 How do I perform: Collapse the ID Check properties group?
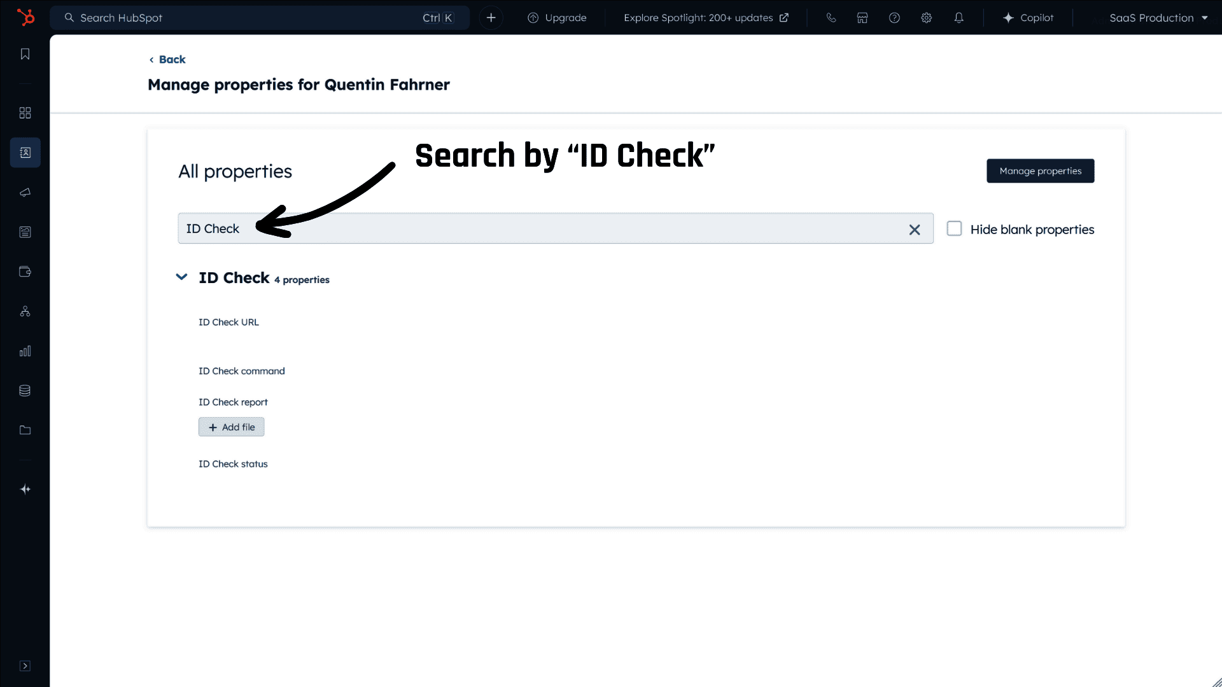(x=181, y=277)
